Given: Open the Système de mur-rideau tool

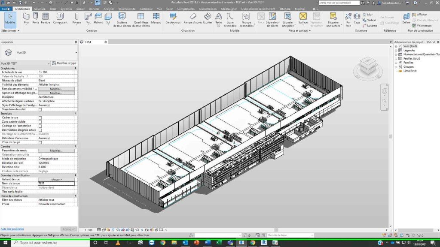Looking at the screenshot, I should point(122,20).
